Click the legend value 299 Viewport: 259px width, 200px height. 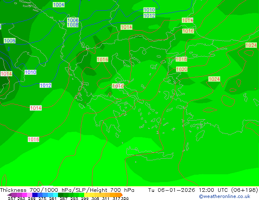(85, 198)
